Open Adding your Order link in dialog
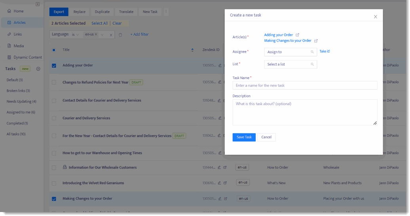This screenshot has height=216, width=410. pyautogui.click(x=279, y=35)
